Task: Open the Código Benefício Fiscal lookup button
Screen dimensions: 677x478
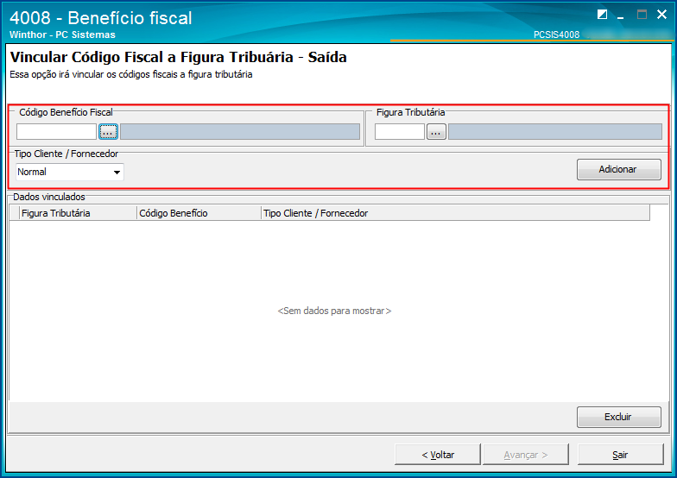Action: click(x=108, y=131)
